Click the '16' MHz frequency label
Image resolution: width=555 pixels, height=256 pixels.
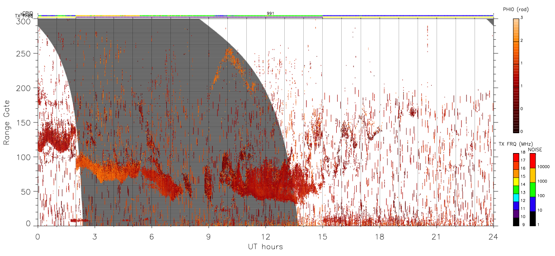[523, 168]
